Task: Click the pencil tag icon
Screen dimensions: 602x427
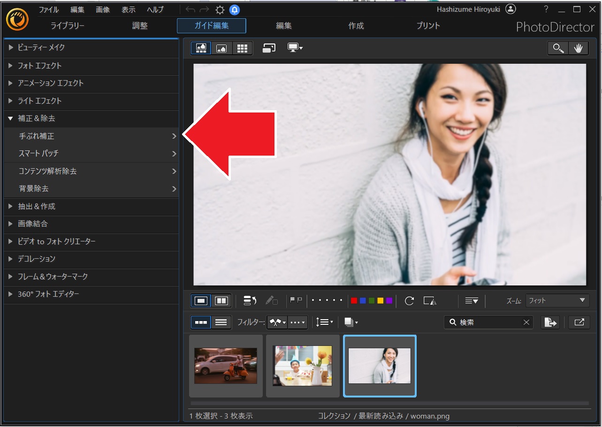Action: (271, 300)
